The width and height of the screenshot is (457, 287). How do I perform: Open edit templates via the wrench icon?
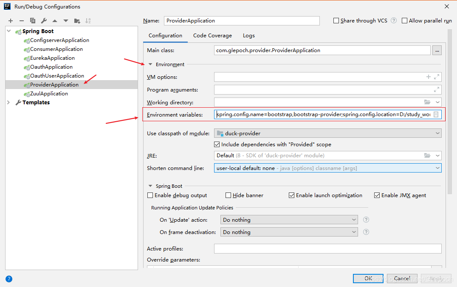[44, 21]
